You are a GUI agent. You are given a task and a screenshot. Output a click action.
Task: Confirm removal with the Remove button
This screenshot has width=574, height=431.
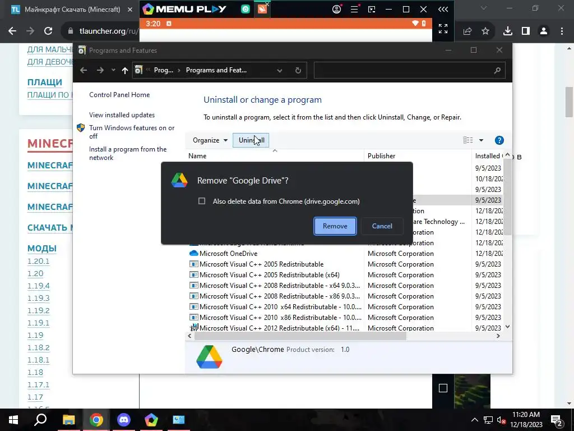(x=335, y=226)
